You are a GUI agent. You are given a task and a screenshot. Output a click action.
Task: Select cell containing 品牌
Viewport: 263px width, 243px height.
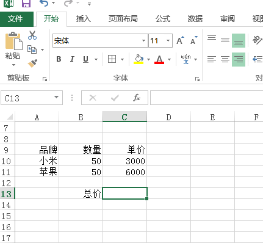(x=37, y=150)
